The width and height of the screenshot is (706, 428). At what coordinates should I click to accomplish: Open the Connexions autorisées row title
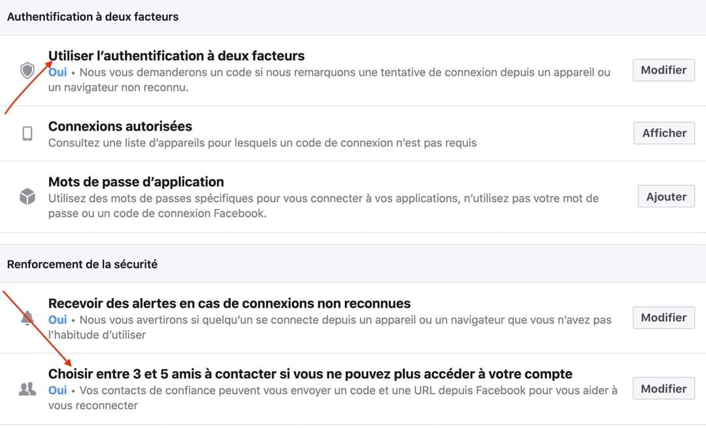(x=120, y=127)
